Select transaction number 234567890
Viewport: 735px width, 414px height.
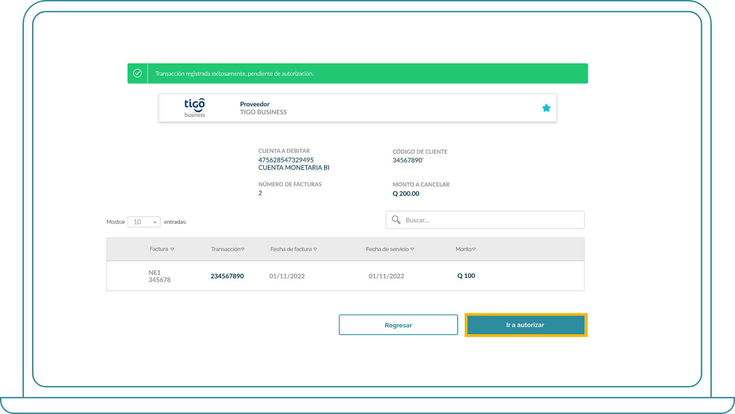227,276
